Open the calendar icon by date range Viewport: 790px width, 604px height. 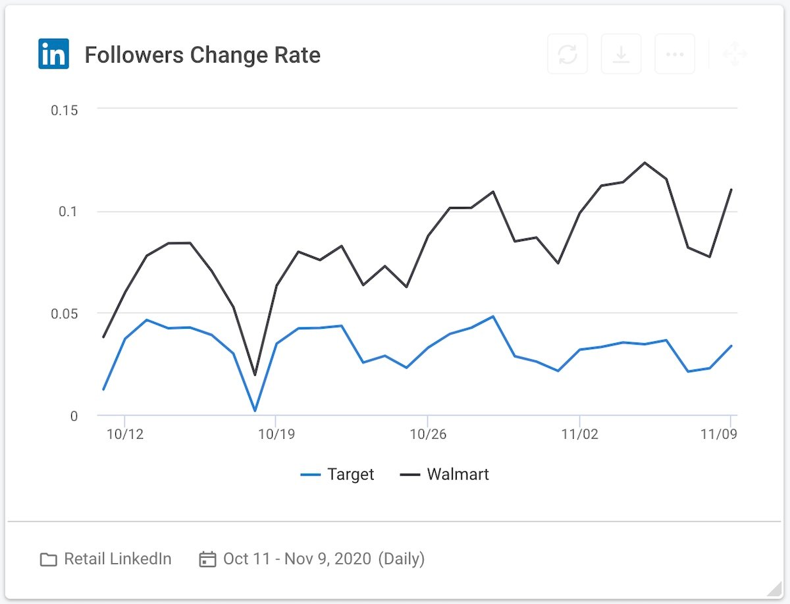[x=207, y=560]
